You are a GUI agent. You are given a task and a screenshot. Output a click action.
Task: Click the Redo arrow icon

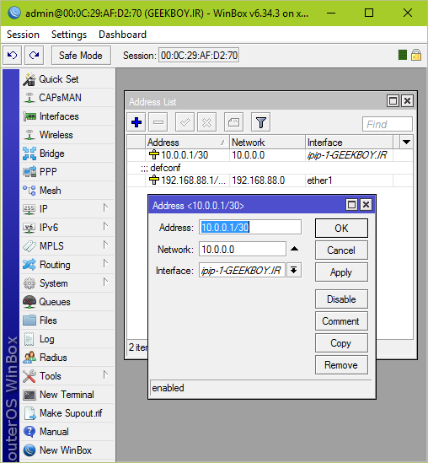(35, 55)
